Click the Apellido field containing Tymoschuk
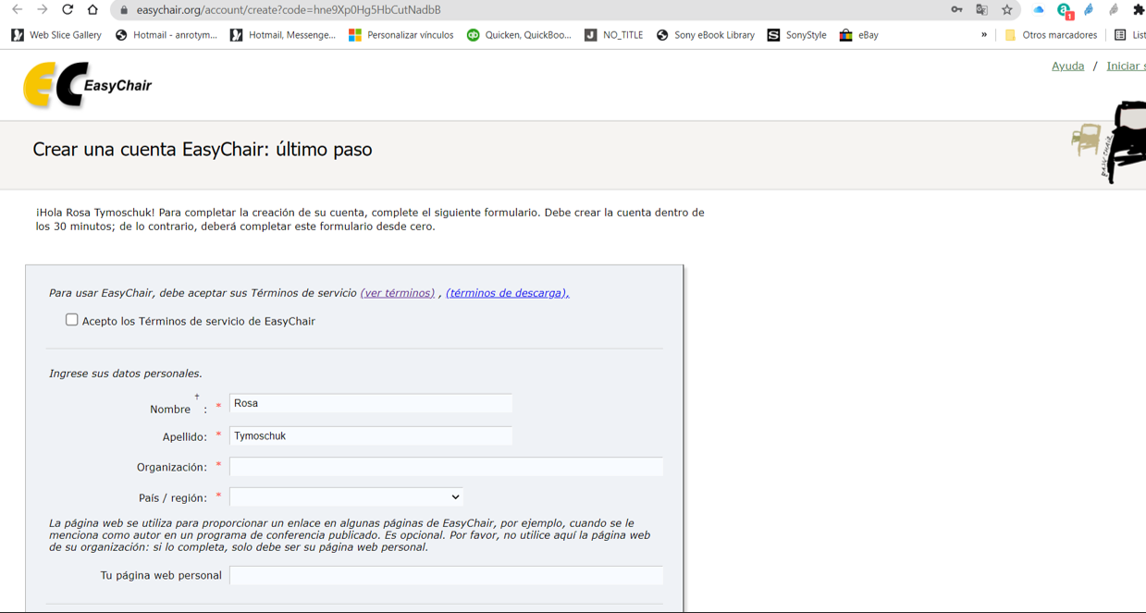1146x613 pixels. click(371, 435)
